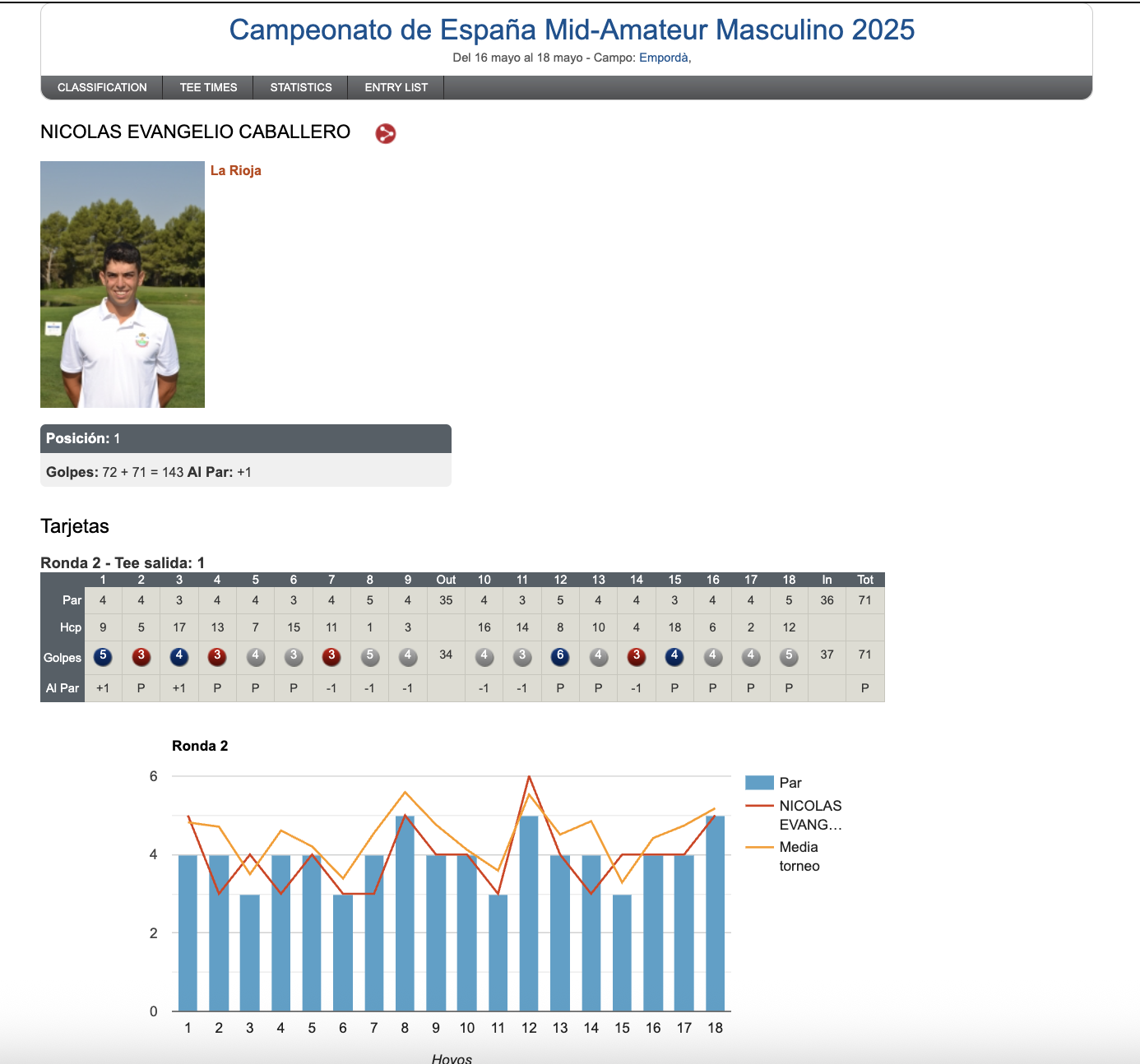Click hole 7 red score ball
The image size is (1140, 1064).
[x=331, y=656]
